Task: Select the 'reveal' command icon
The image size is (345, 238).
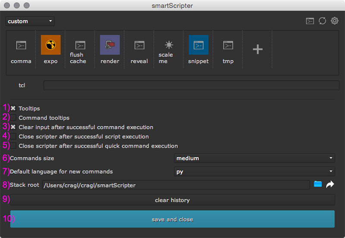Action: point(139,45)
